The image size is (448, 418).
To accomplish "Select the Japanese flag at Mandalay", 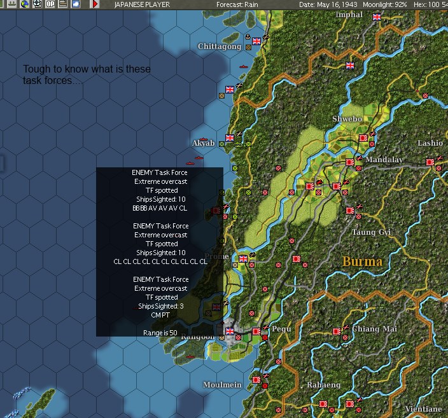I will point(350,162).
